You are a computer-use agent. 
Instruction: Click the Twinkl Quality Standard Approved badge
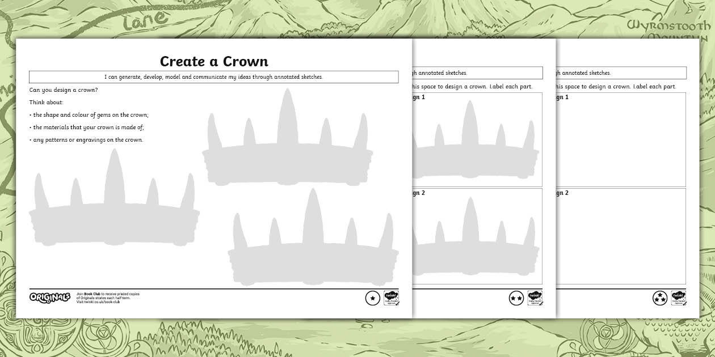click(x=391, y=297)
